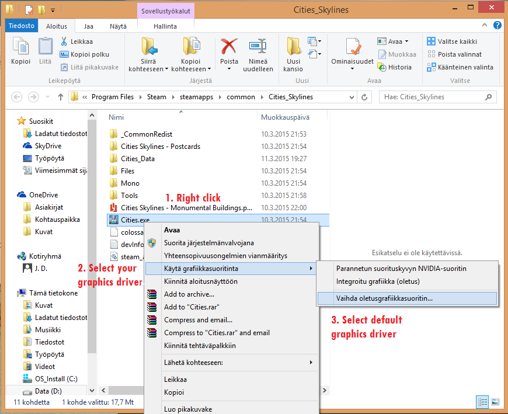Click Historia button in ribbon
The image size is (508, 414).
point(400,67)
